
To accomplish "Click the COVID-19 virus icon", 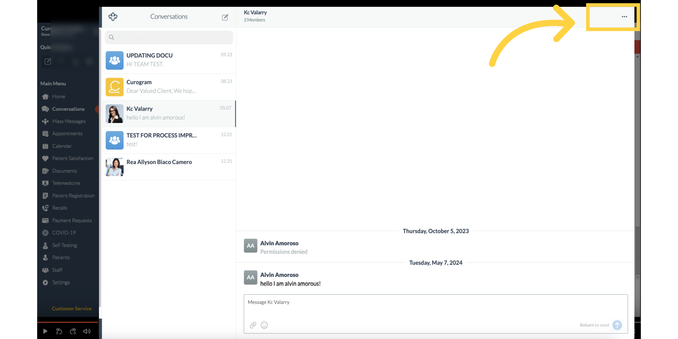I will point(45,233).
